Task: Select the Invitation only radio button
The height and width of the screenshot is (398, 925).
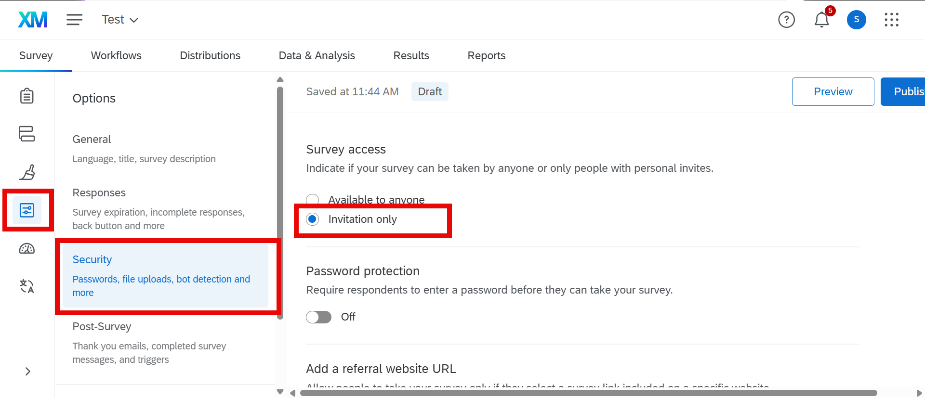Action: (x=313, y=219)
